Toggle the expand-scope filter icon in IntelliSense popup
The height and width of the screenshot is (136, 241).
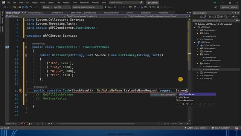pyautogui.click(x=178, y=104)
